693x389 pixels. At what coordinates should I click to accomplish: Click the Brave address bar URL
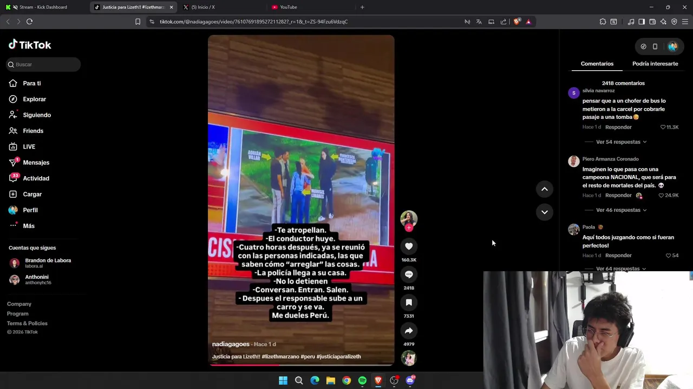click(253, 22)
